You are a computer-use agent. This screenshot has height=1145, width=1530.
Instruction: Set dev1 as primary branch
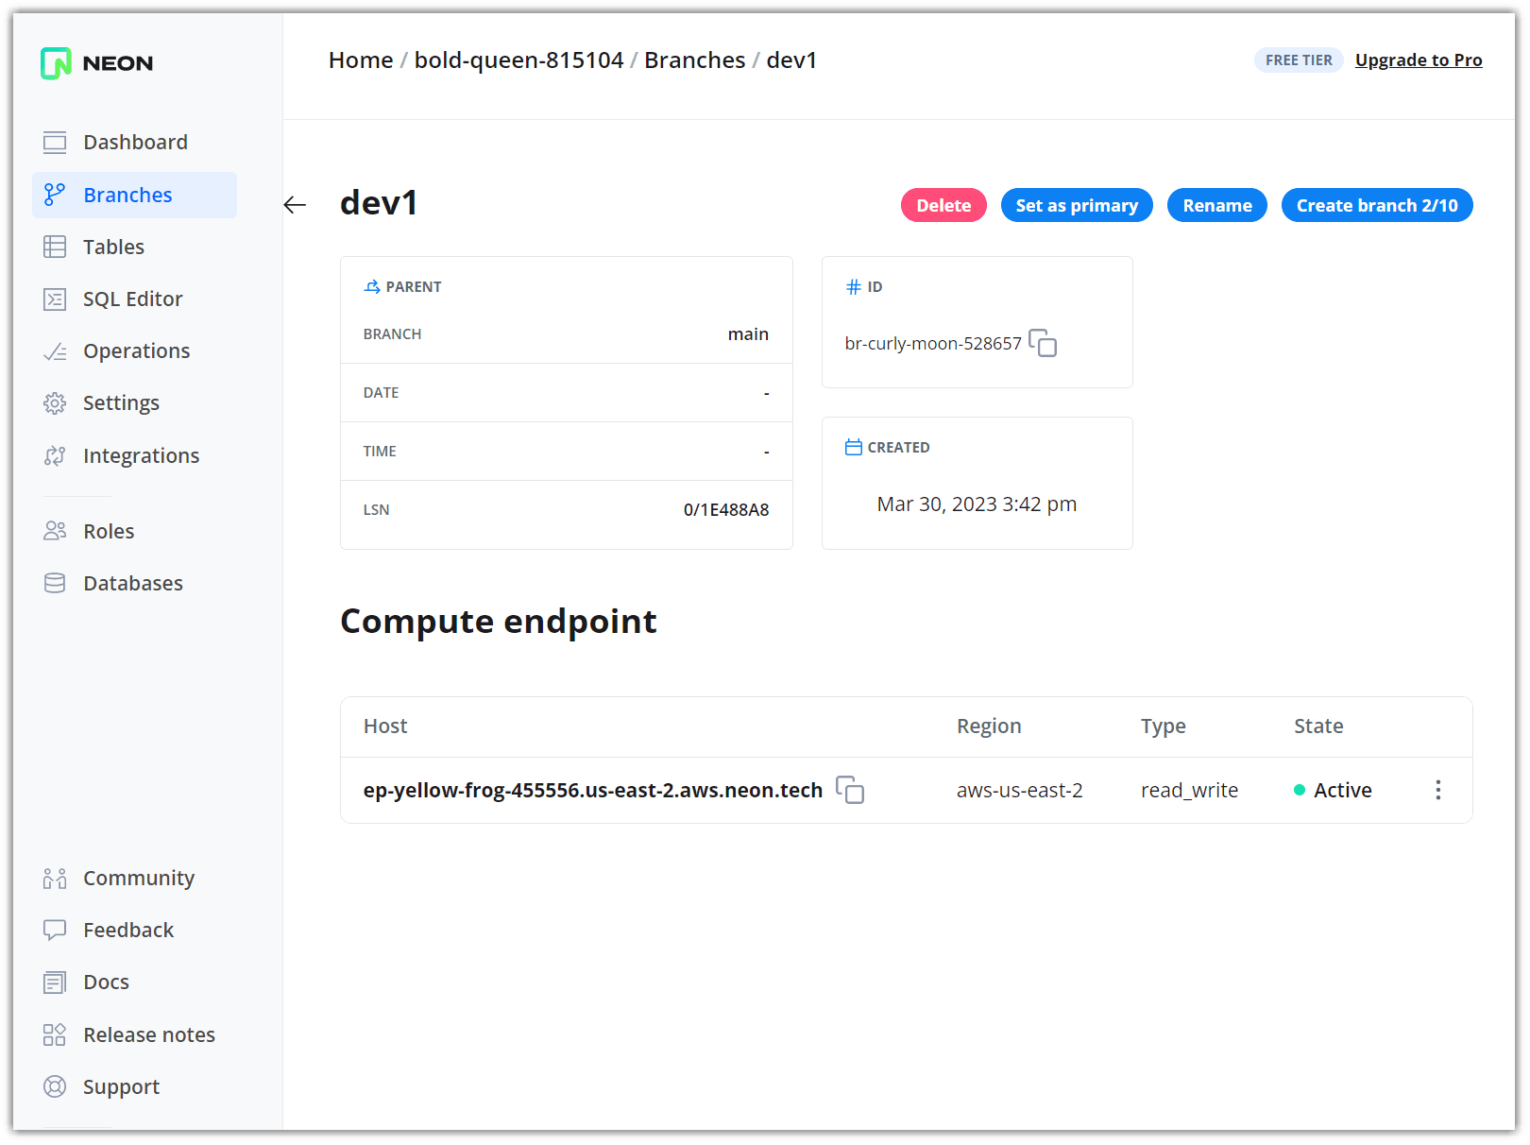[1077, 205]
